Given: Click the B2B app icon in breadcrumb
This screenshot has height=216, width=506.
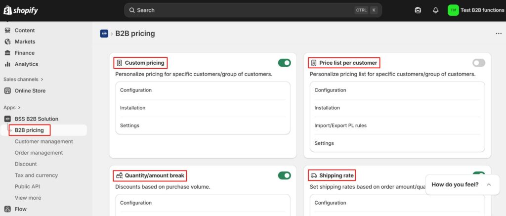Looking at the screenshot, I should pos(104,34).
